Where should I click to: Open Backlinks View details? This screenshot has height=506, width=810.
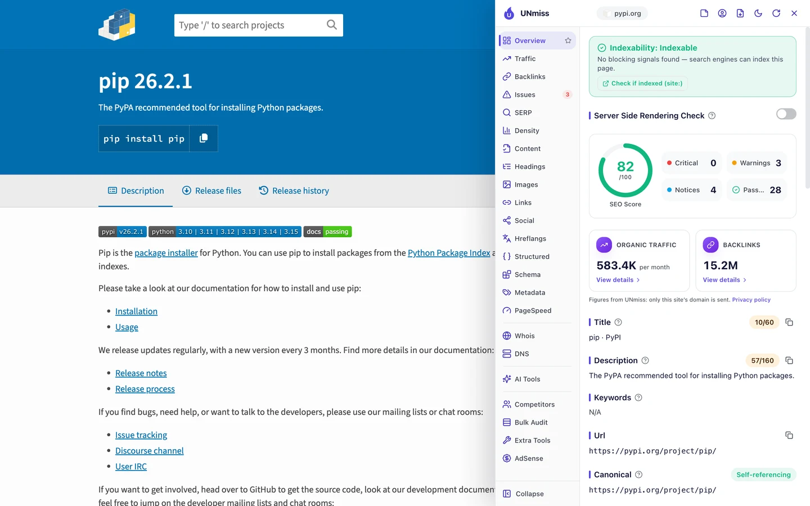click(x=724, y=280)
